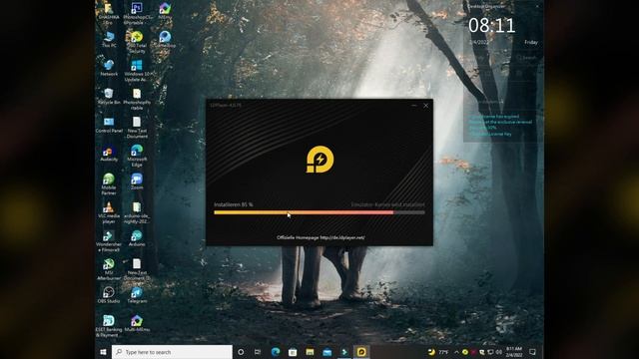This screenshot has width=639, height=359.
Task: Select the Audacity desktop shortcut
Action: click(109, 154)
